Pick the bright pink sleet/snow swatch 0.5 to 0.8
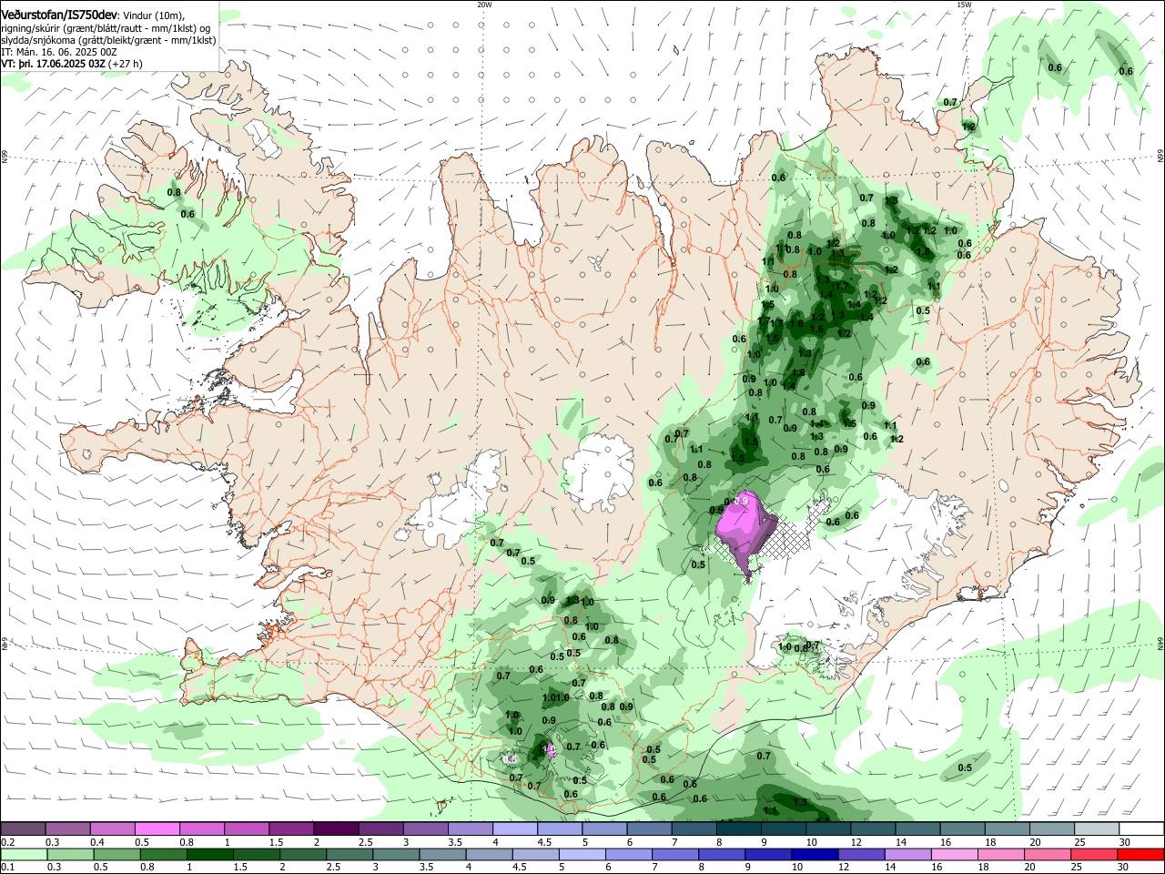This screenshot has width=1165, height=874. 157,828
